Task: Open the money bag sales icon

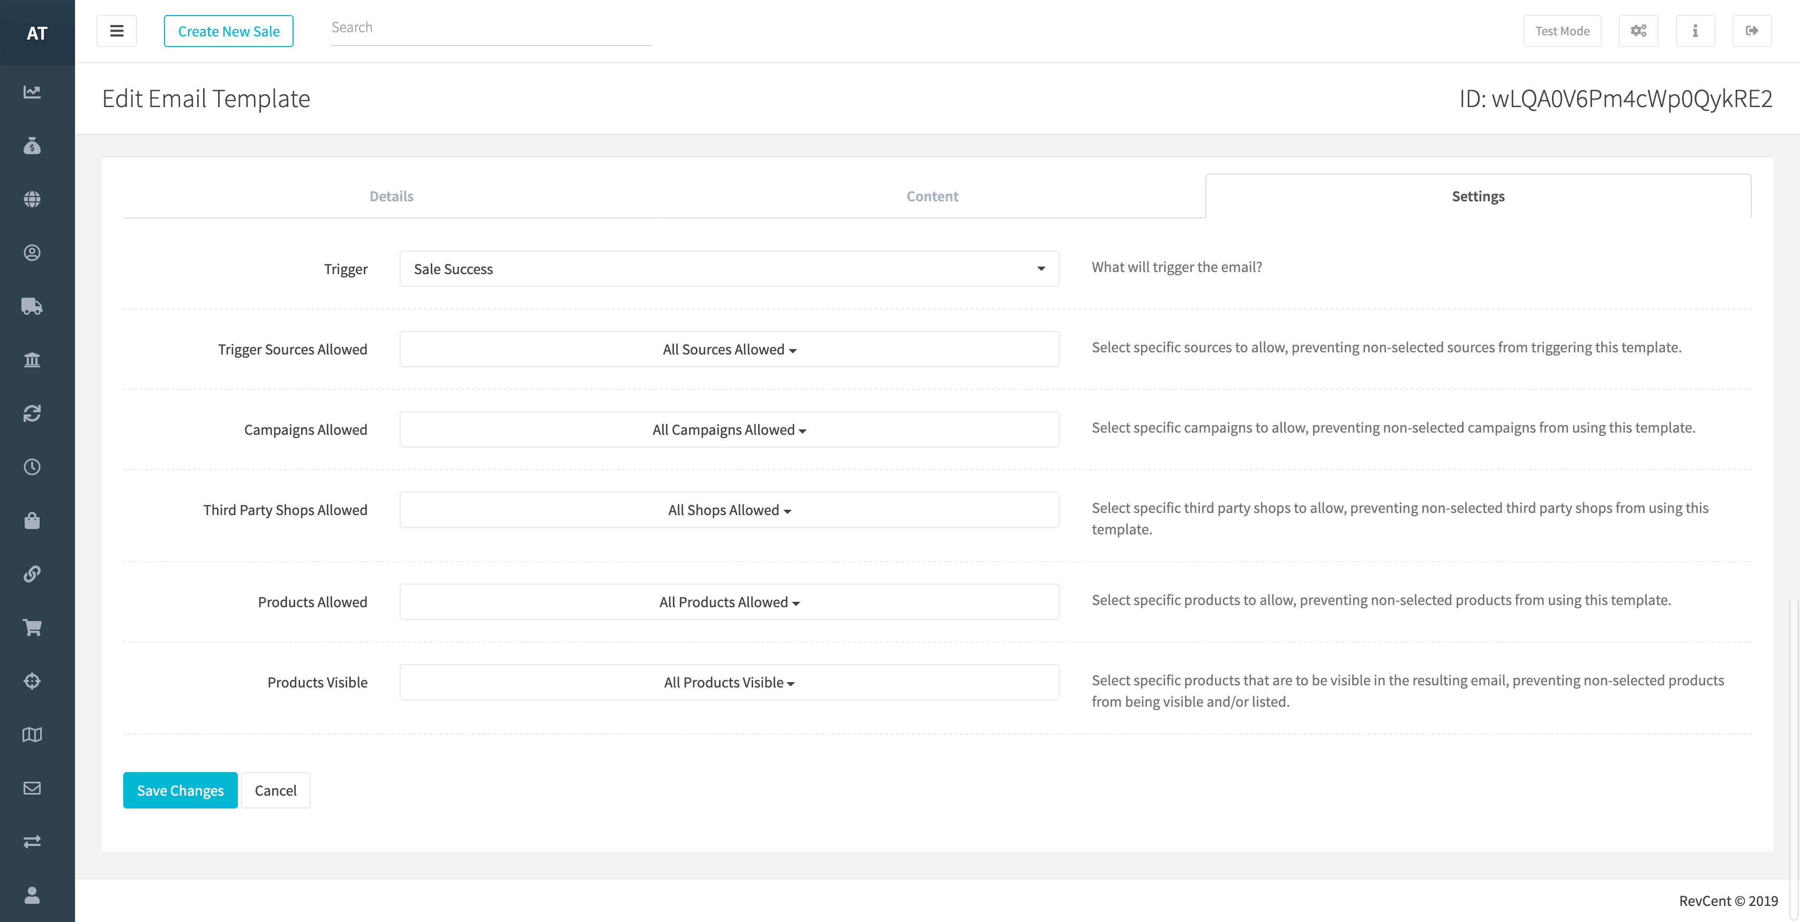Action: pos(32,145)
